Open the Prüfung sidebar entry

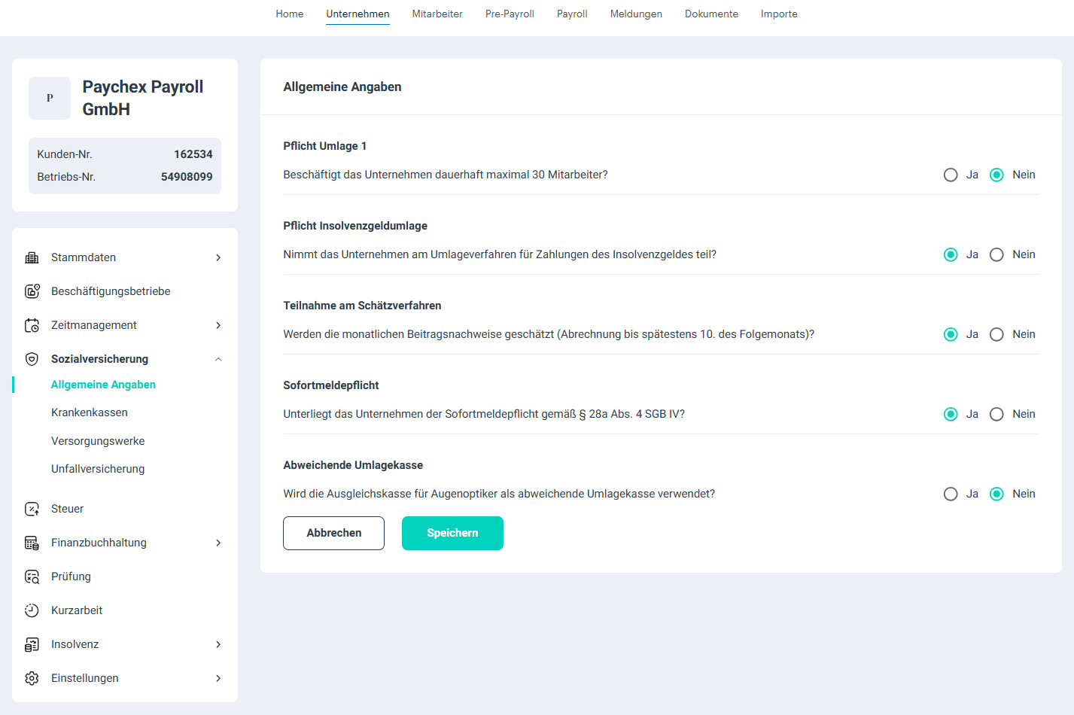pyautogui.click(x=71, y=577)
